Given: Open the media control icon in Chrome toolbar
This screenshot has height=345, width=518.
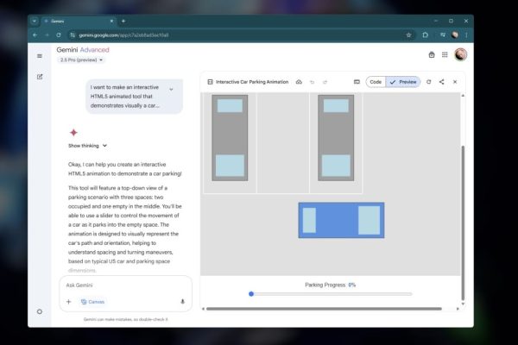Looking at the screenshot, I should [443, 35].
